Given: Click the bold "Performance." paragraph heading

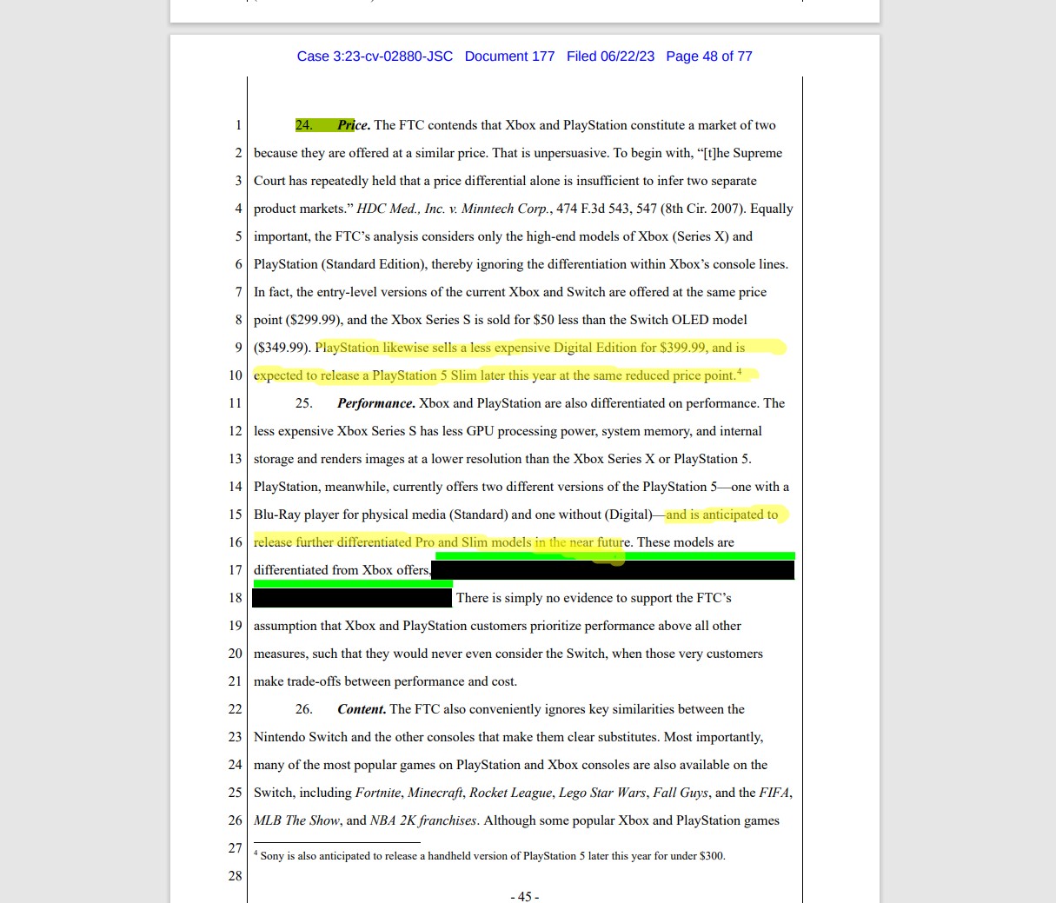Looking at the screenshot, I should click(x=375, y=403).
